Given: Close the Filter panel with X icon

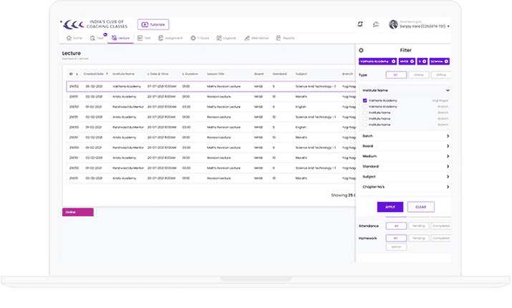Looking at the screenshot, I should click(x=361, y=50).
